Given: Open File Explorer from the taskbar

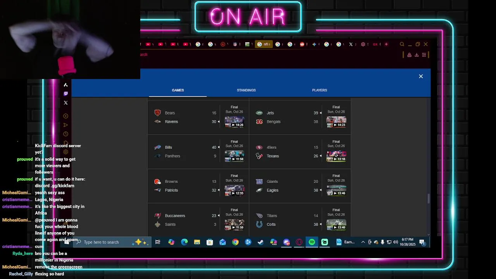Looking at the screenshot, I should point(197,242).
